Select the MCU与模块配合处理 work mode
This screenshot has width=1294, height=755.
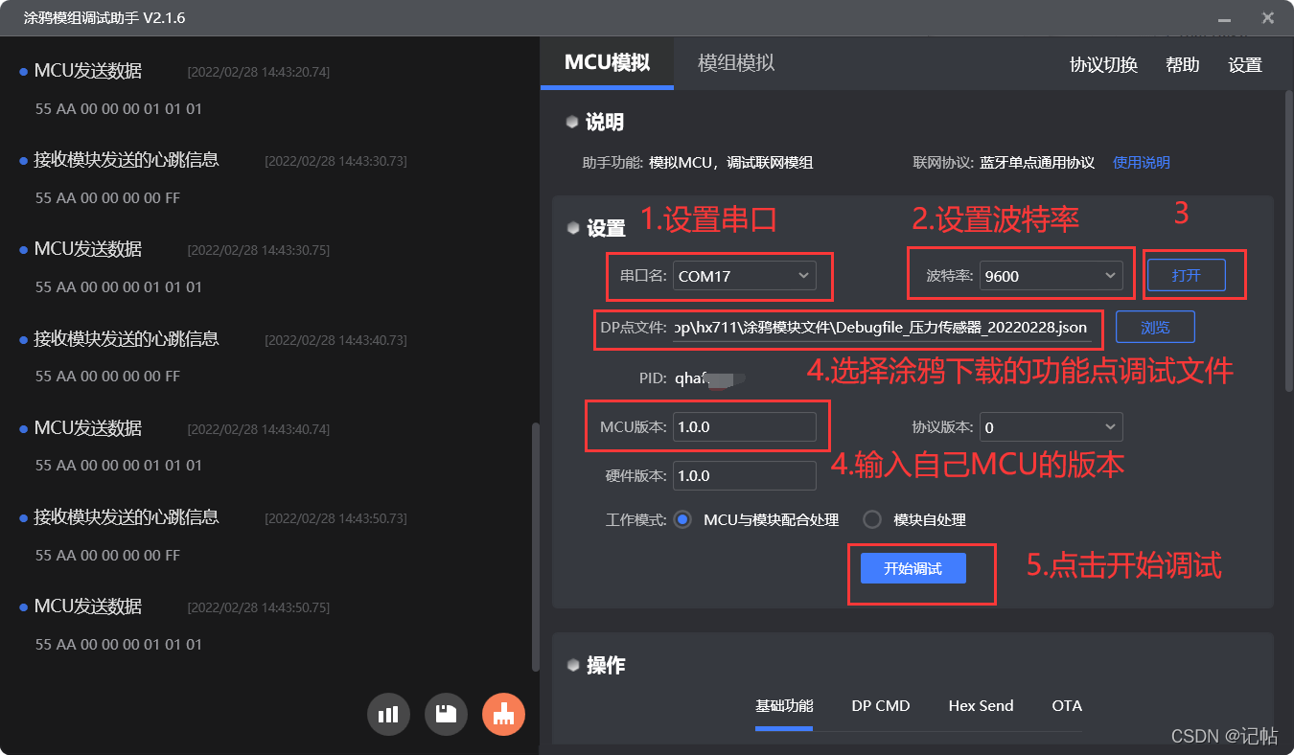[681, 519]
